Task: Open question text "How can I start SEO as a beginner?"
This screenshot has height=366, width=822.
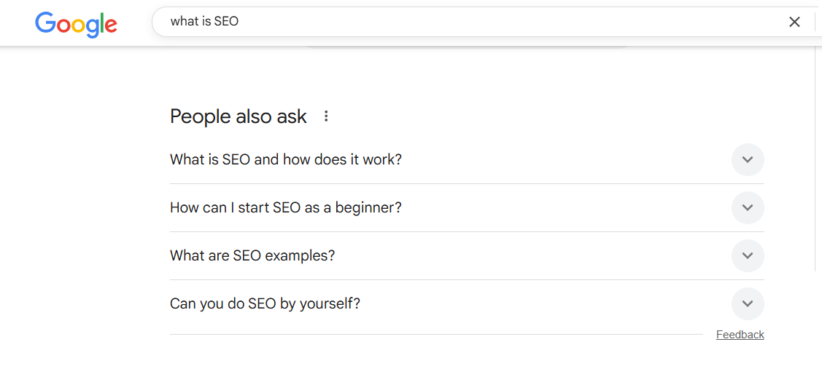Action: click(285, 207)
